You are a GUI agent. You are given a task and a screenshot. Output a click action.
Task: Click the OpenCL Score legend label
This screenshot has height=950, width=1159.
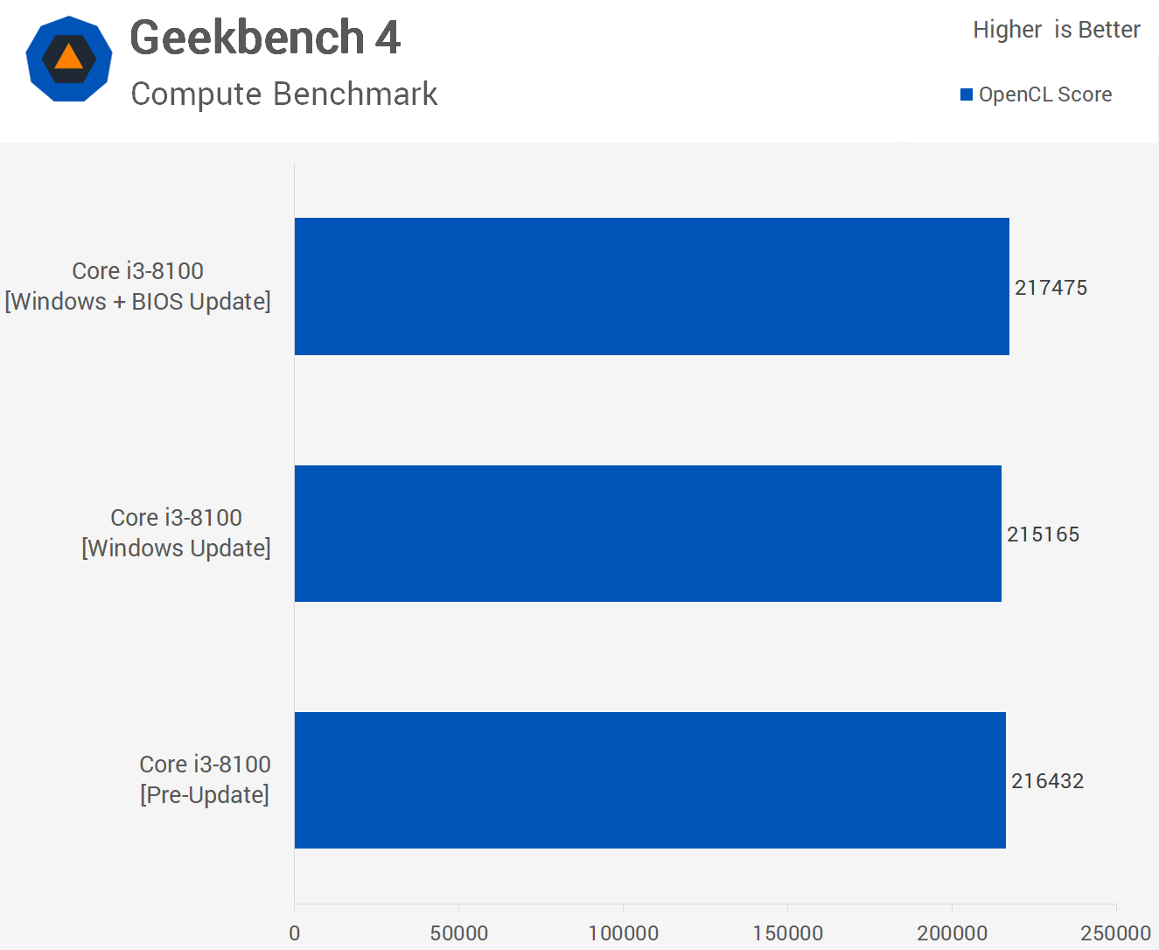coord(1045,94)
